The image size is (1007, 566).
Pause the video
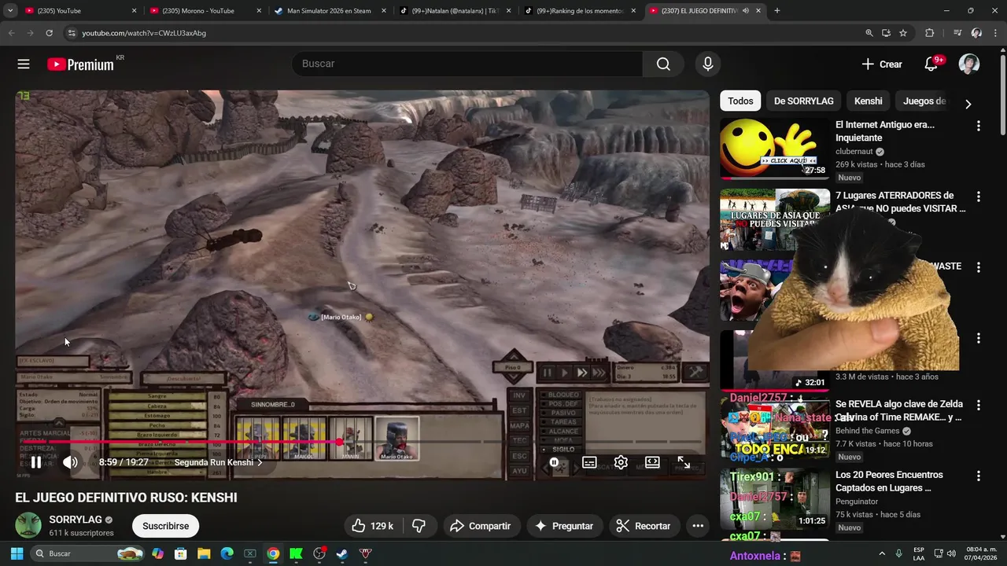coord(35,462)
